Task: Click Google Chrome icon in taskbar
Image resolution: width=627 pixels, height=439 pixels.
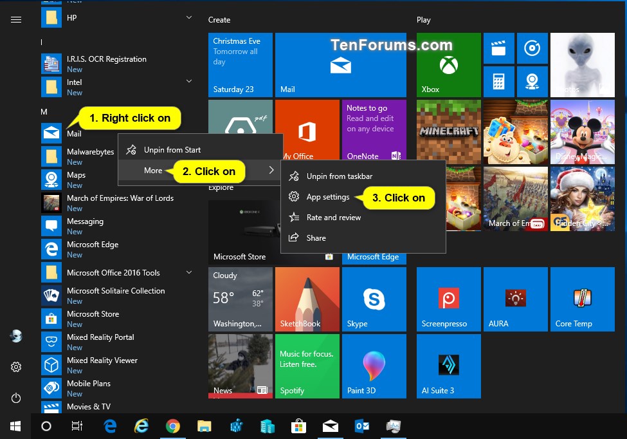Action: tap(172, 426)
